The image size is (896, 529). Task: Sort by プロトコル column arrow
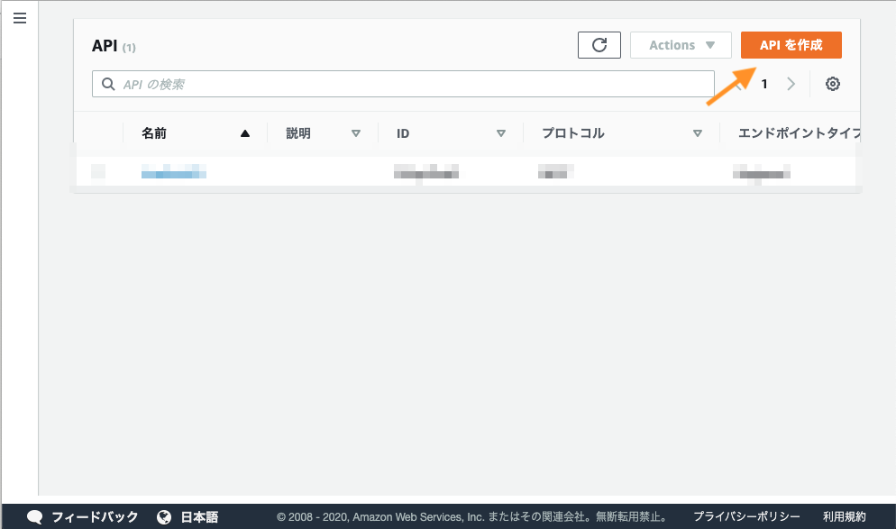tap(698, 133)
